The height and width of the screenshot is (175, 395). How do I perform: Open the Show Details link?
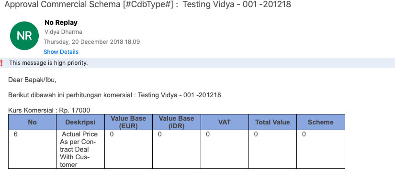61,52
